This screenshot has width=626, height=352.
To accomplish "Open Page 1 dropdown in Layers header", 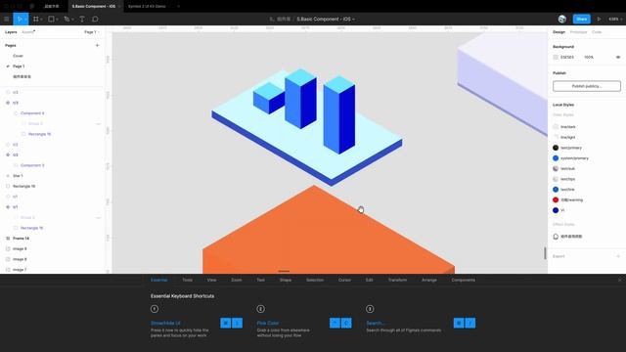I will [x=92, y=32].
